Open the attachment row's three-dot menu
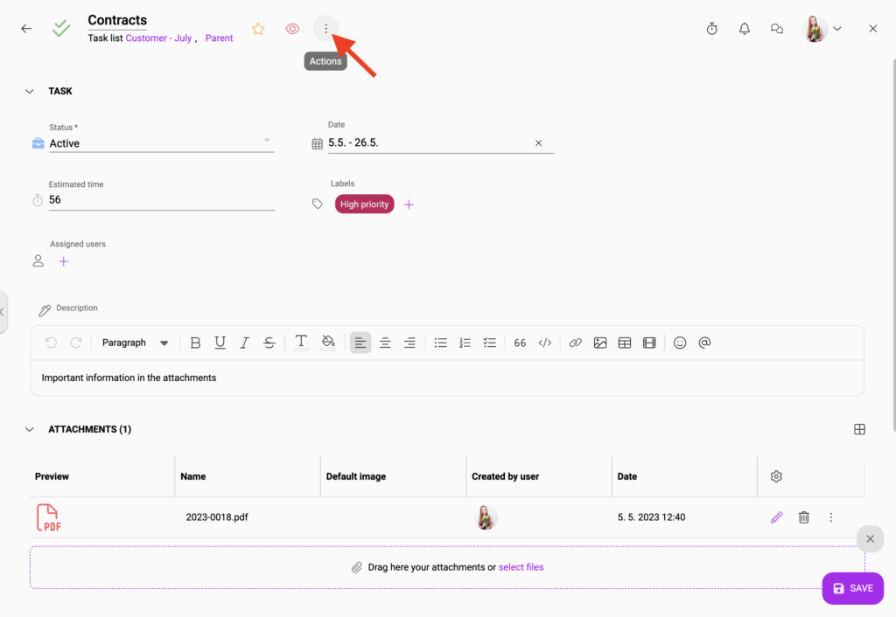Image resolution: width=896 pixels, height=617 pixels. click(x=830, y=516)
